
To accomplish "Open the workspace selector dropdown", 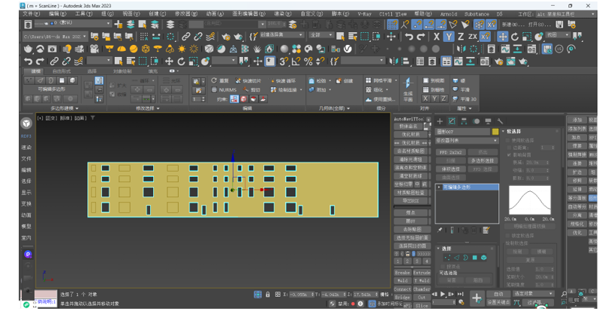I will [x=566, y=13].
